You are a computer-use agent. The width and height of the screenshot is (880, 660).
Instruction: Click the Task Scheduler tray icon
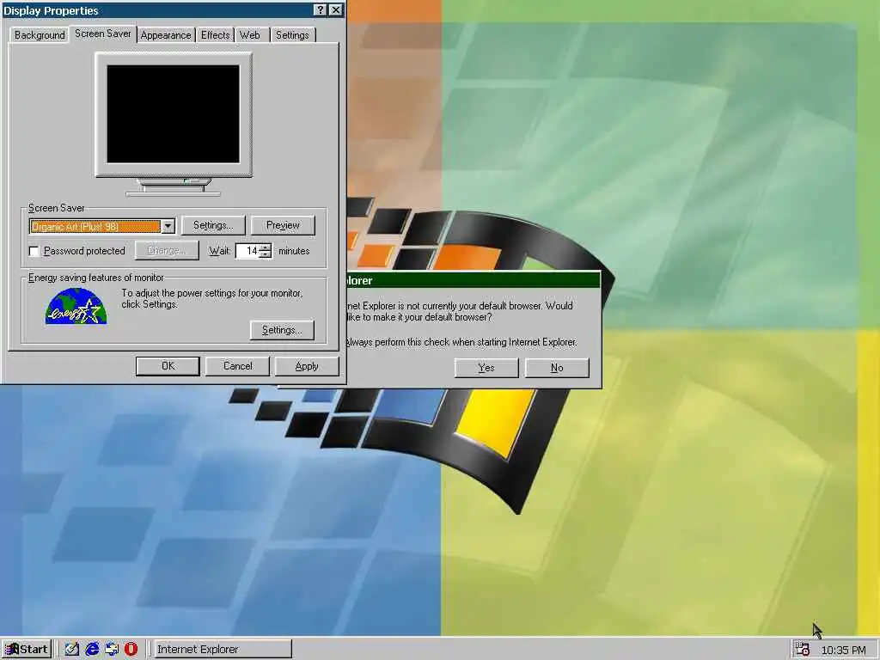click(x=803, y=650)
